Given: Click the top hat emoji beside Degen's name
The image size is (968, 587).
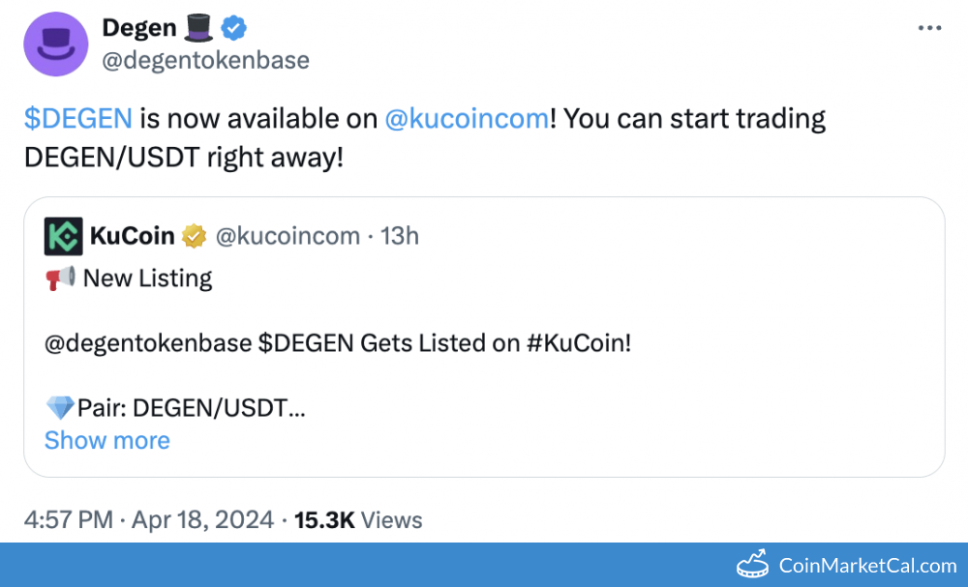Looking at the screenshot, I should point(197,27).
